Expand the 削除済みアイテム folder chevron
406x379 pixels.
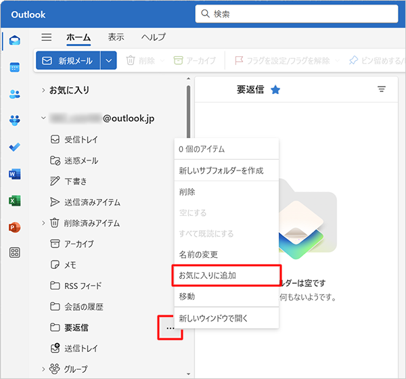point(43,223)
